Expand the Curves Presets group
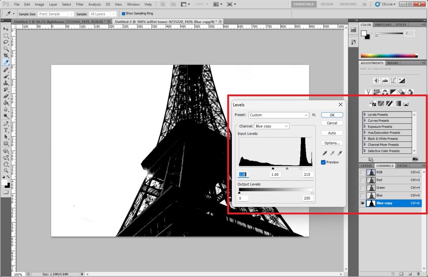Screen dimensions: 428x277 click(x=365, y=121)
